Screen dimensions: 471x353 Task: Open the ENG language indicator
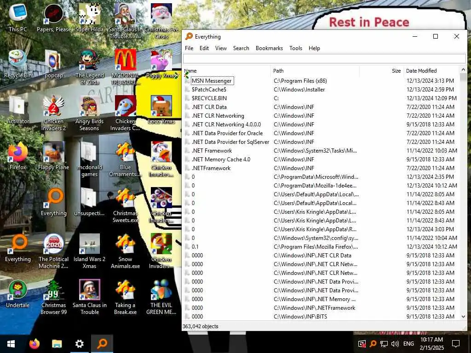[x=408, y=344]
